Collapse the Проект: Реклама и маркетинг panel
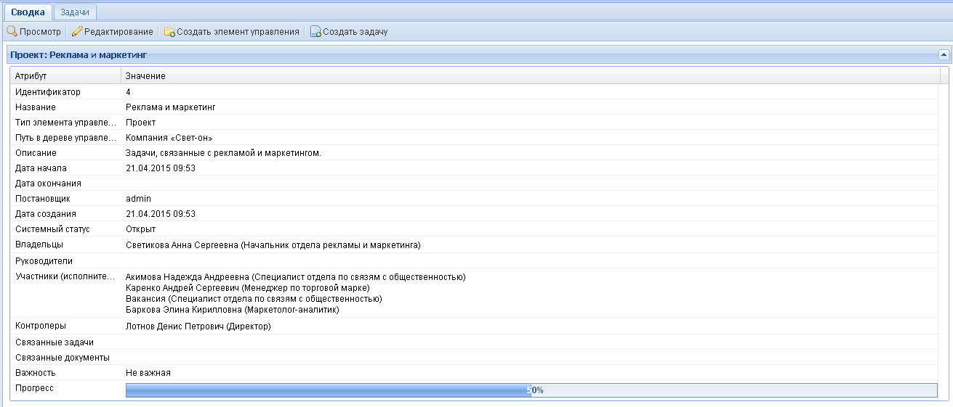 [x=944, y=54]
